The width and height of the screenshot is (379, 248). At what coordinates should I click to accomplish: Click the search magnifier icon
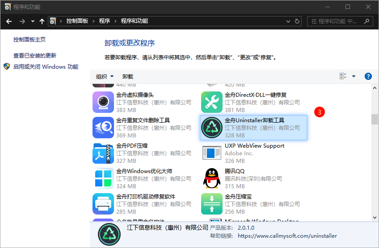tap(366, 21)
